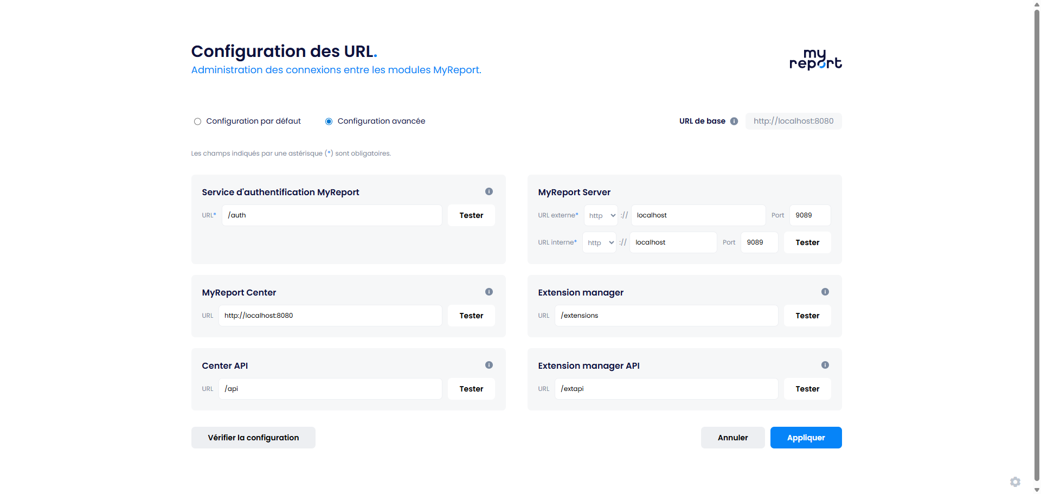
Task: Click the MyReport logo
Action: 815,59
